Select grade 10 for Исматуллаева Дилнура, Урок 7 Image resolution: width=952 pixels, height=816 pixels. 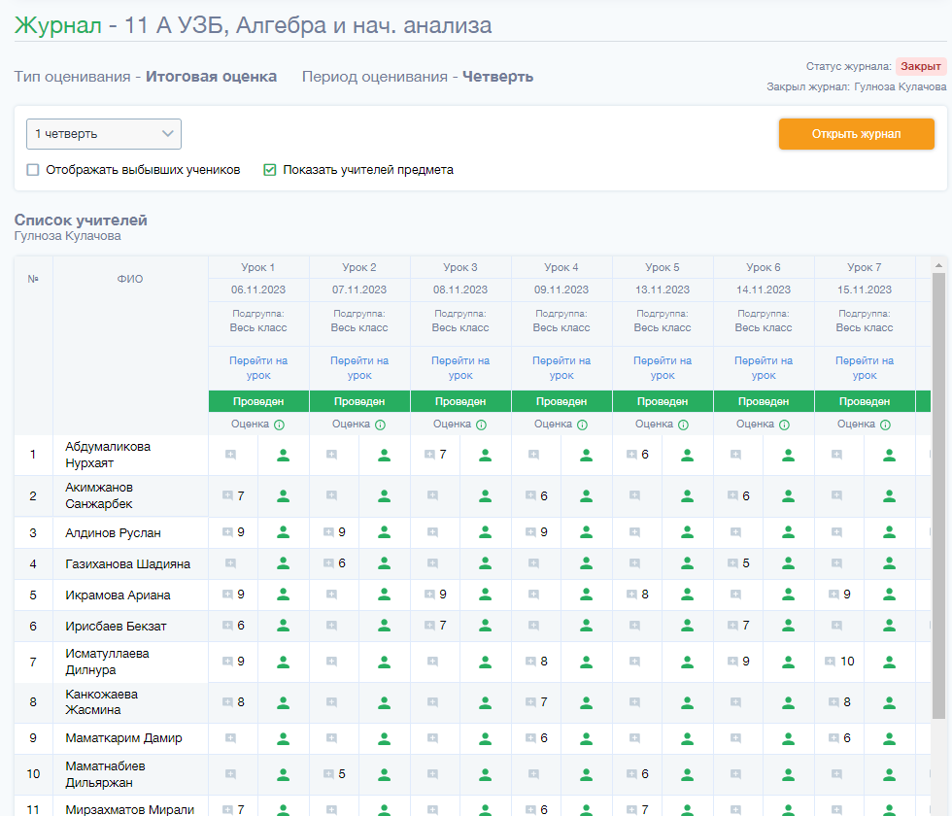(x=847, y=662)
